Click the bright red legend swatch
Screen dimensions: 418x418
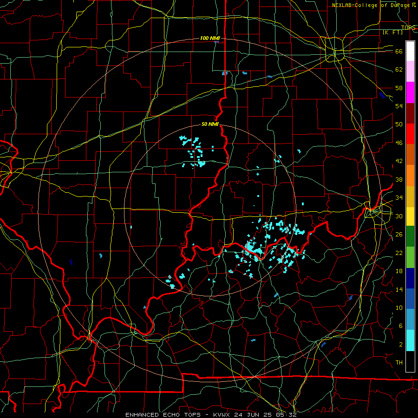click(410, 134)
